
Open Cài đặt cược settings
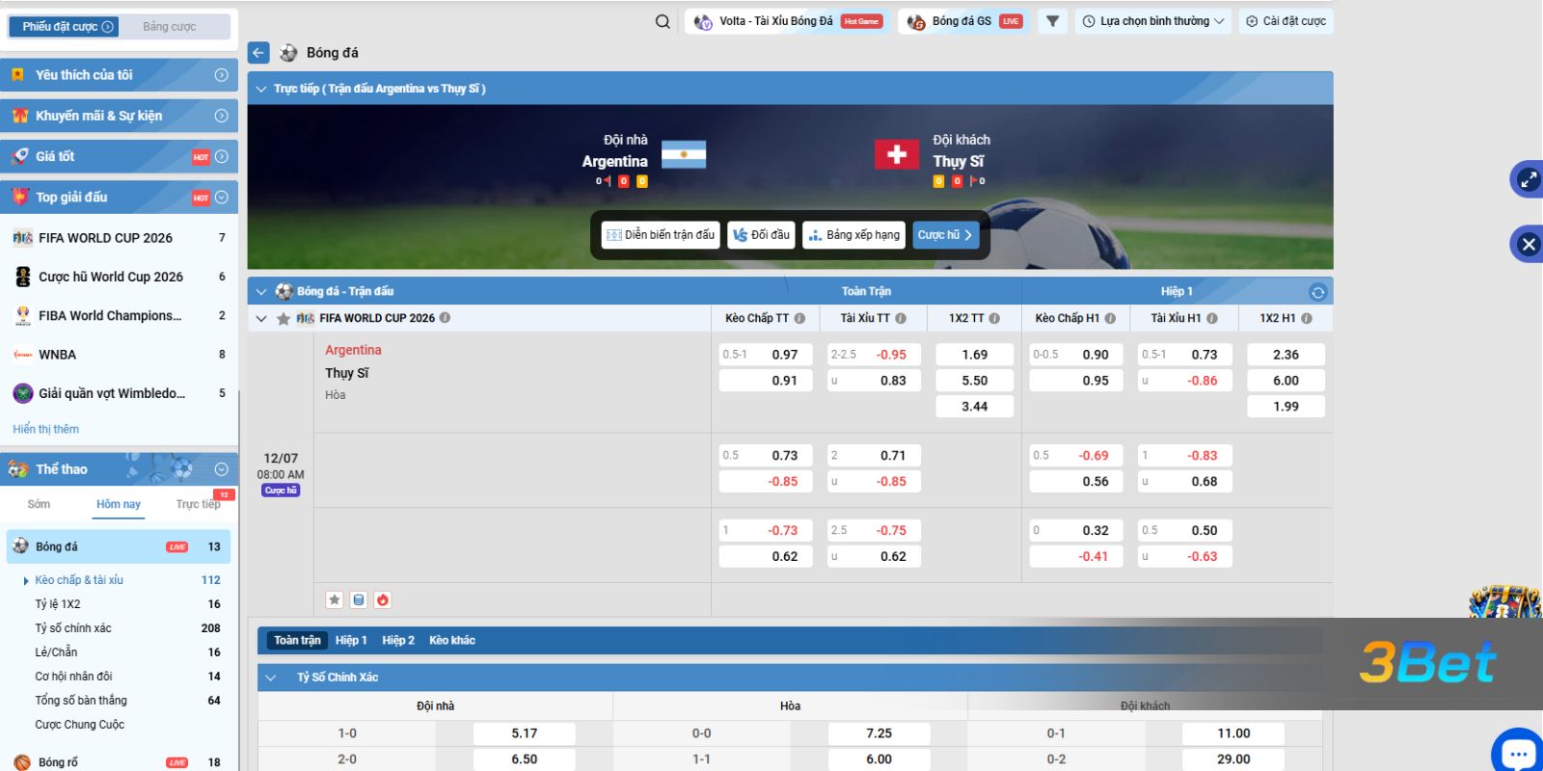[1286, 21]
